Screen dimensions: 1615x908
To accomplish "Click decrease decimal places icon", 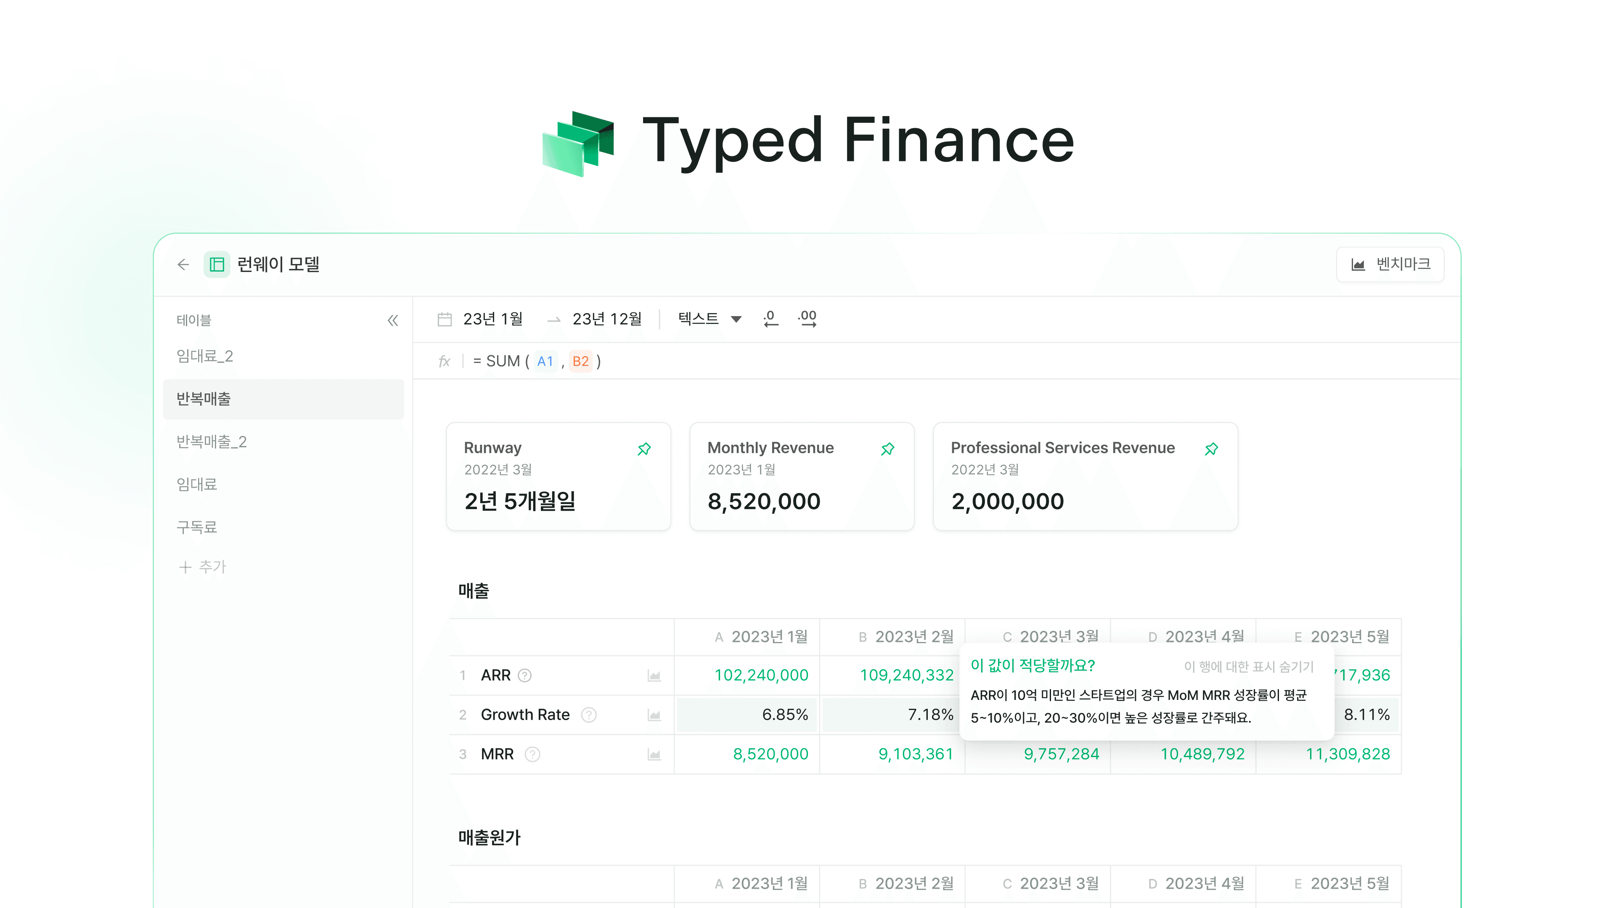I will point(770,319).
